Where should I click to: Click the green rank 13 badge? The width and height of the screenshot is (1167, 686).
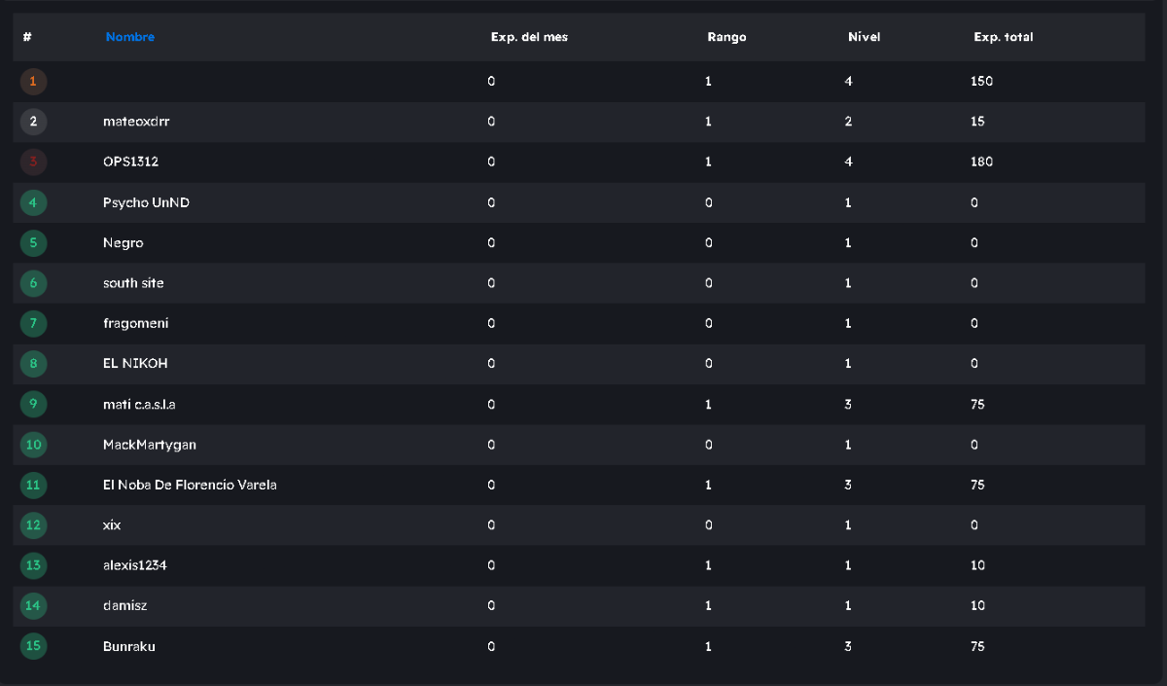pyautogui.click(x=33, y=565)
